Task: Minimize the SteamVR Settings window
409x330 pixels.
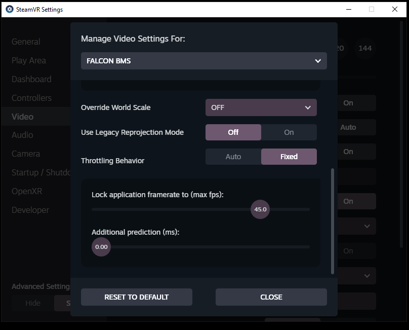Action: [348, 10]
